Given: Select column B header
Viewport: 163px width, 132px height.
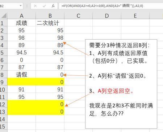Looking at the screenshot, I should [50, 16].
